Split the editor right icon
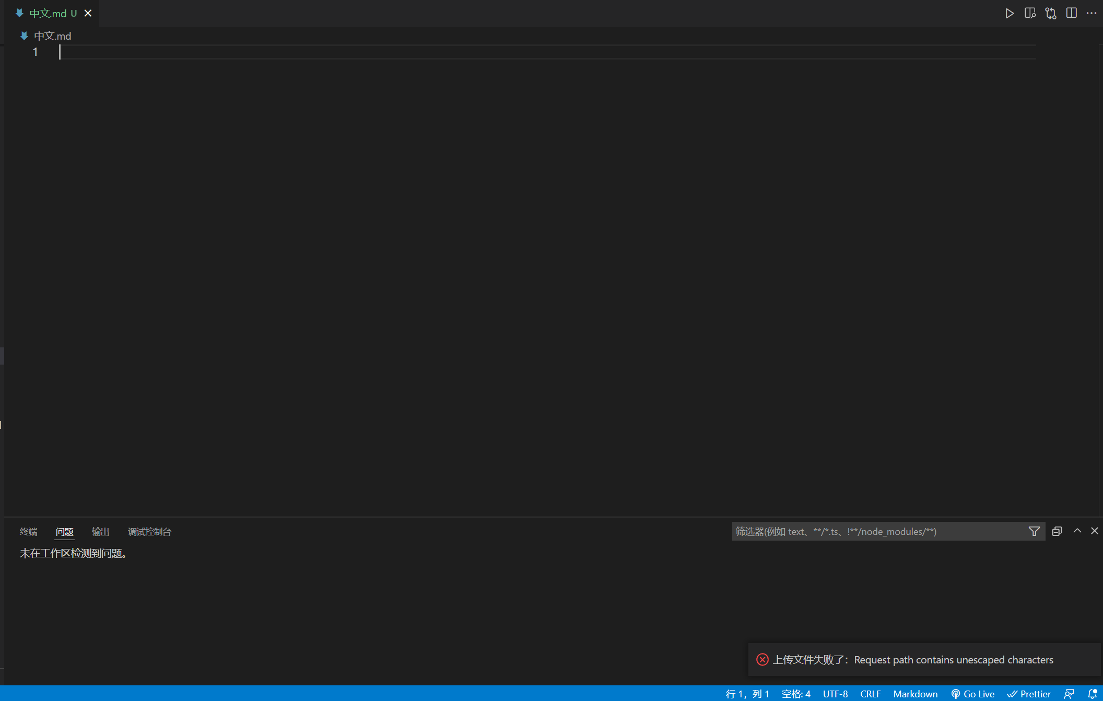Viewport: 1103px width, 701px height. (1072, 14)
